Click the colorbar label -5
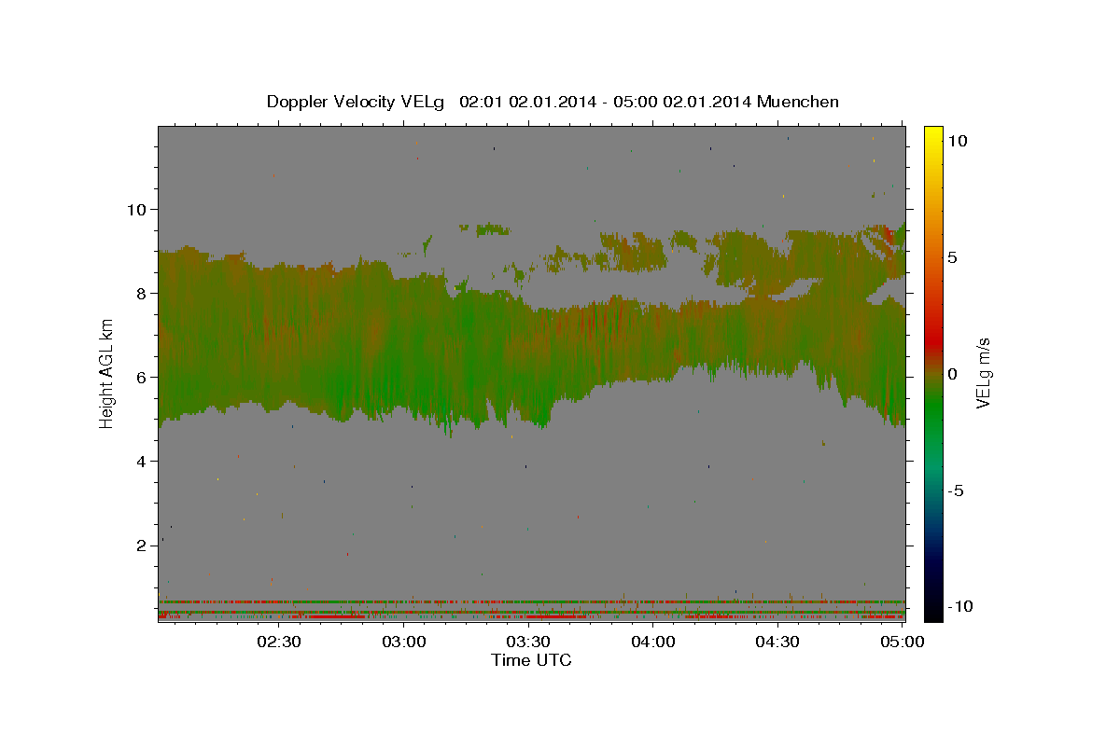 point(956,490)
